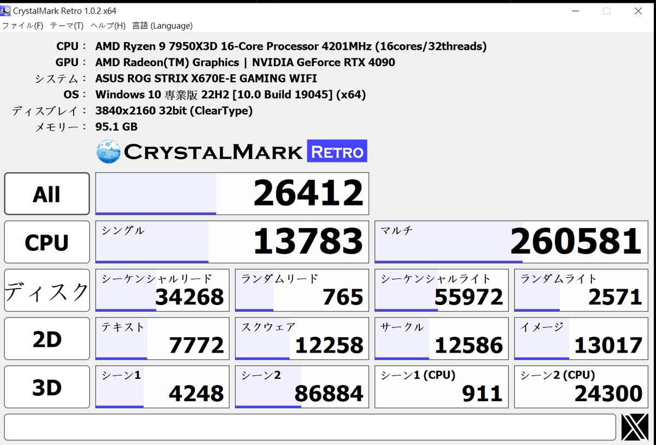Click the ランダムライト score result

581,290
